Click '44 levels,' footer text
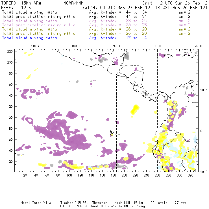This screenshot has height=209, width=209. [160, 203]
